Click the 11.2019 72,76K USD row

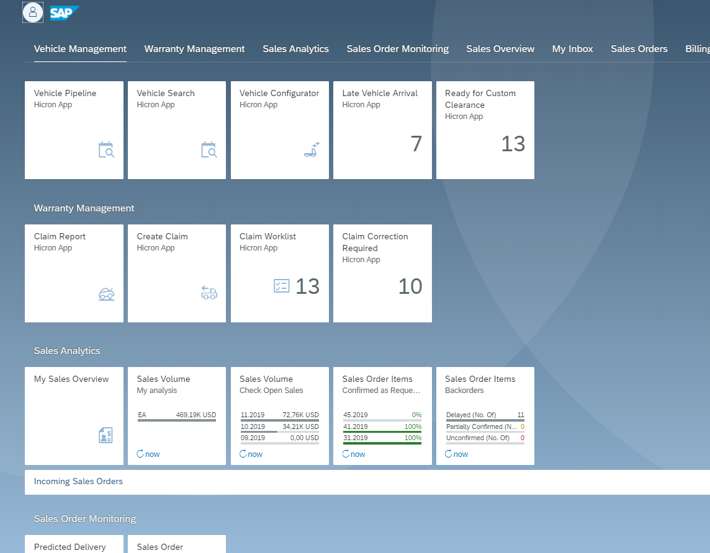280,417
